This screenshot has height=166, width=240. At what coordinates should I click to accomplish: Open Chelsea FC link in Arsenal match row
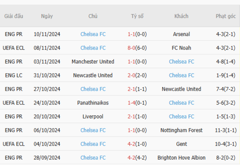tap(93, 34)
